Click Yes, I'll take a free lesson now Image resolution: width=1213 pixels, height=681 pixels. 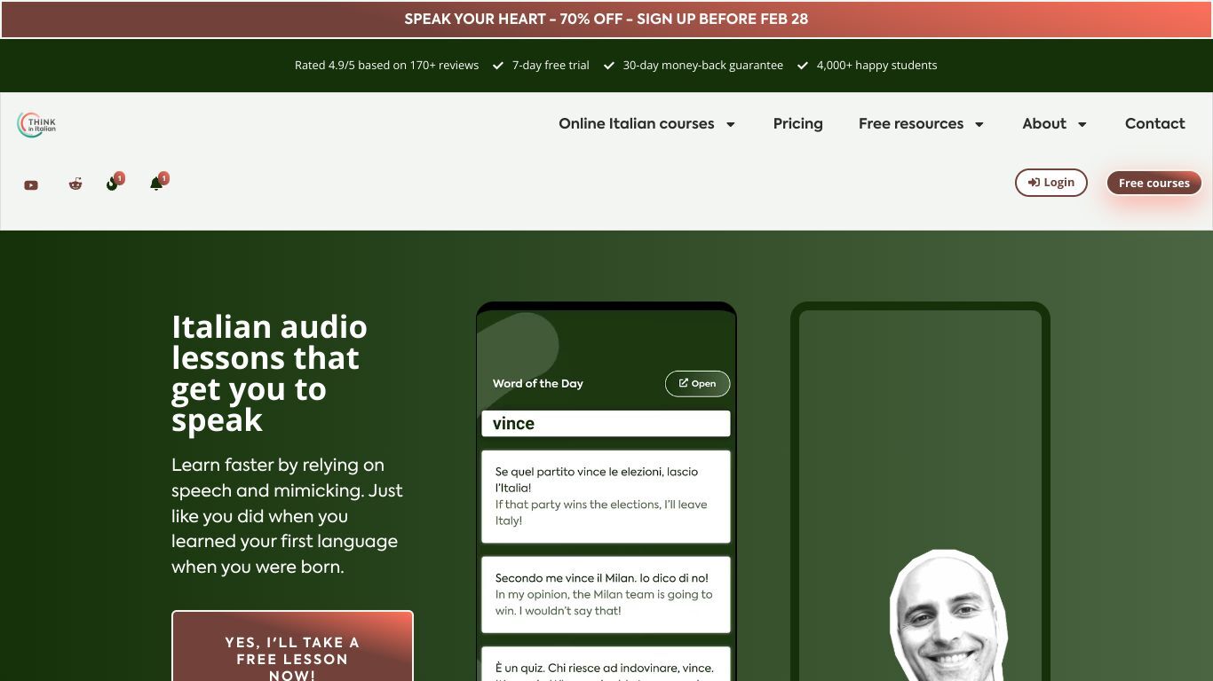(x=292, y=646)
